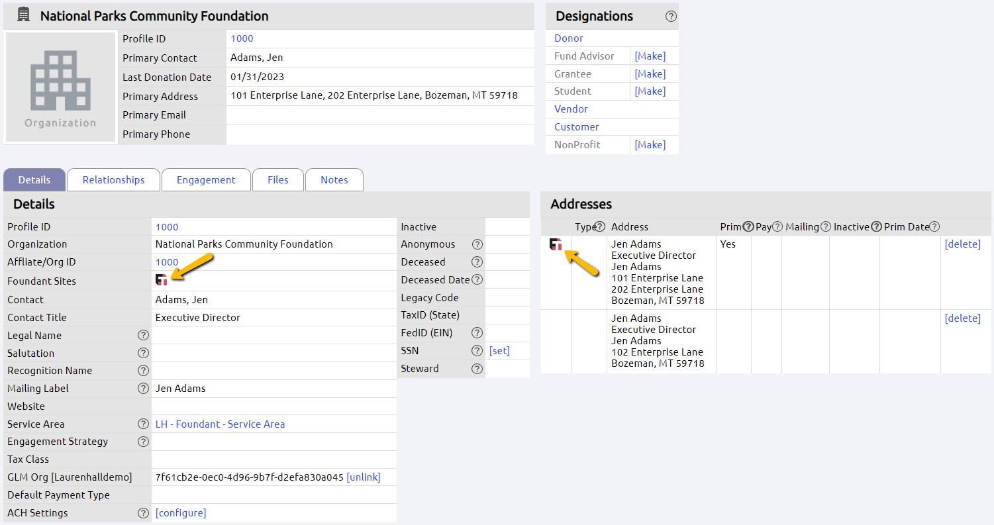Open help icon for the Mailing column

pos(825,226)
